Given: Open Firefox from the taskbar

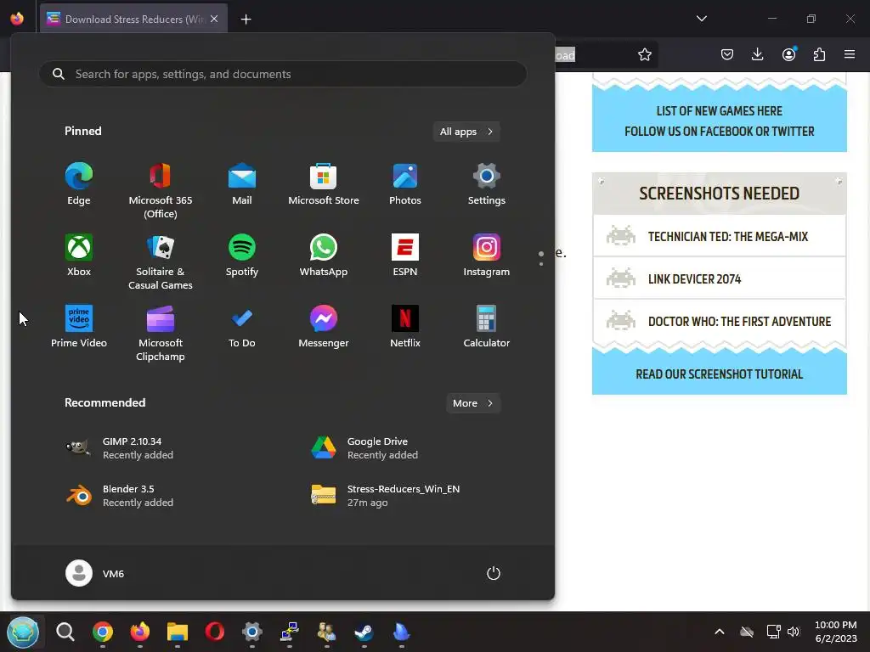Looking at the screenshot, I should pos(140,632).
